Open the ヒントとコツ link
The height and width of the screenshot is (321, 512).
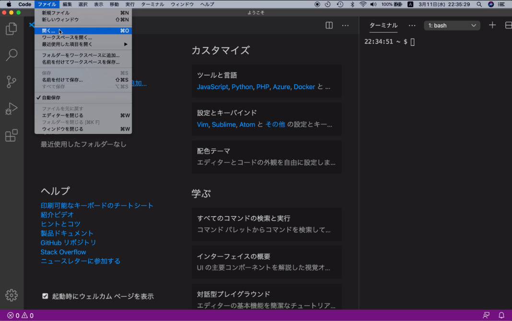(x=60, y=224)
